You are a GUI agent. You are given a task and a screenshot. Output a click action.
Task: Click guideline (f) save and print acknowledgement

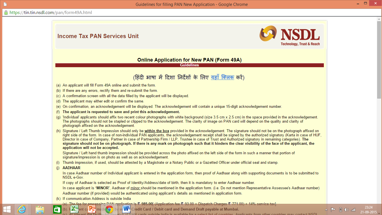pyautogui.click(x=121, y=112)
